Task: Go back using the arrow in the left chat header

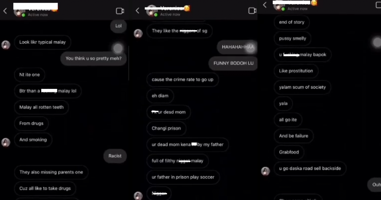Action: [x=5, y=11]
